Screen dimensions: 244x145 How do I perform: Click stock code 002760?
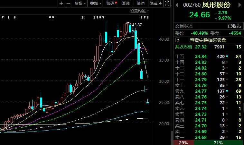click(192, 5)
